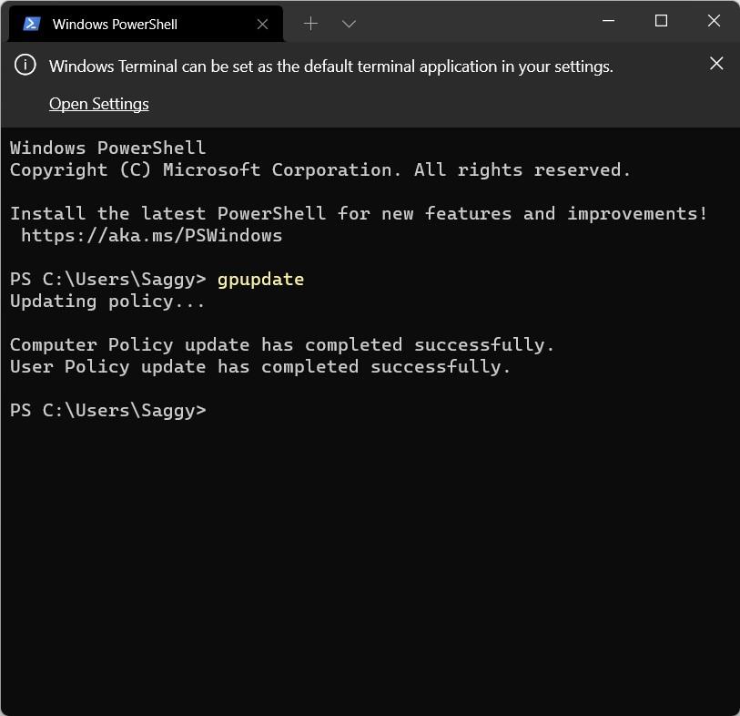Close the Windows Terminal window
Image resolution: width=740 pixels, height=716 pixels.
(x=715, y=21)
